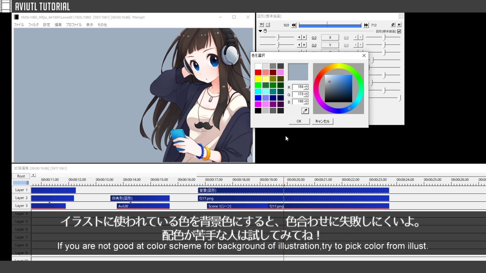
Task: Open the フィルタ menu
Action: [x=33, y=25]
